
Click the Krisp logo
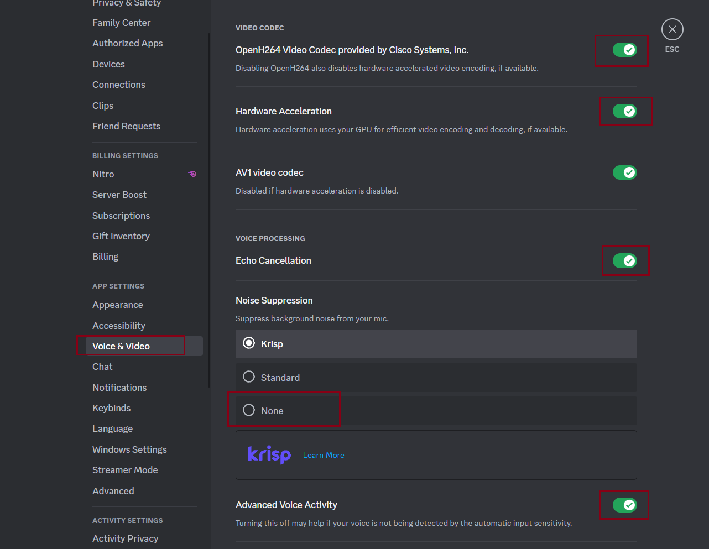point(269,454)
